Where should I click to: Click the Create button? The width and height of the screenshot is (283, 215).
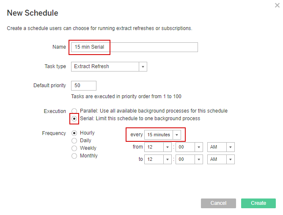[258, 203]
